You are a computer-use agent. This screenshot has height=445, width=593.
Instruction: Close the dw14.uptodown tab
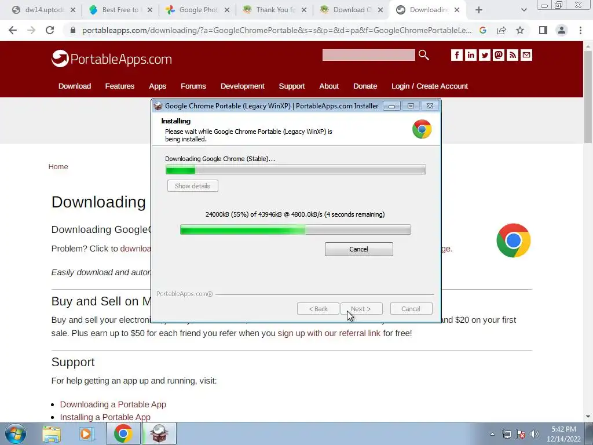73,10
